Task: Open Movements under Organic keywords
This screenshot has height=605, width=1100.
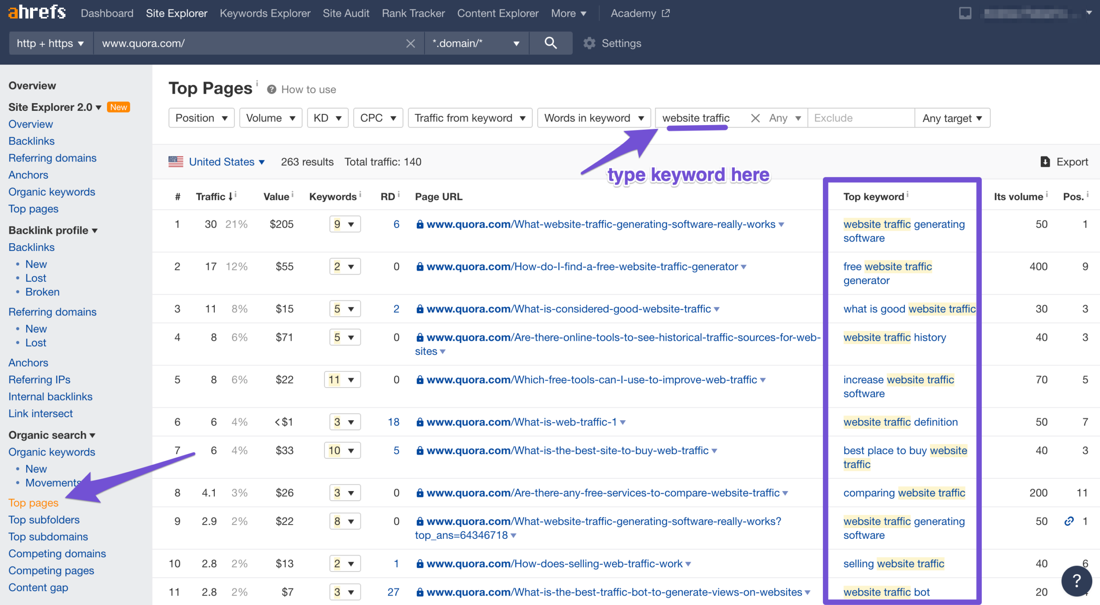Action: [53, 483]
